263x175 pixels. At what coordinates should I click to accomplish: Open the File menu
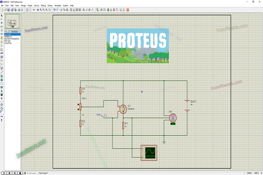point(2,5)
